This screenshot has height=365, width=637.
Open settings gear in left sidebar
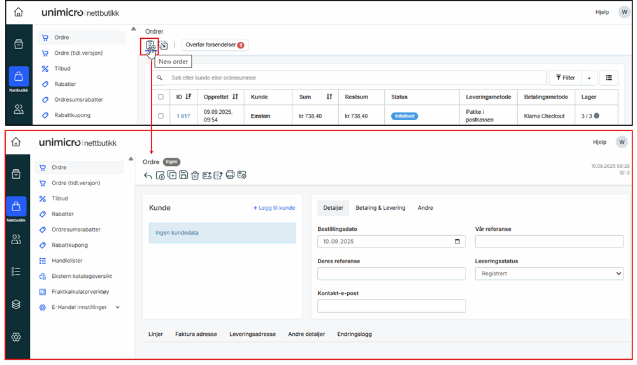point(17,337)
